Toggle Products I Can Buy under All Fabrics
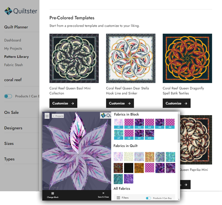This screenshot has width=222, height=205. click(x=148, y=198)
